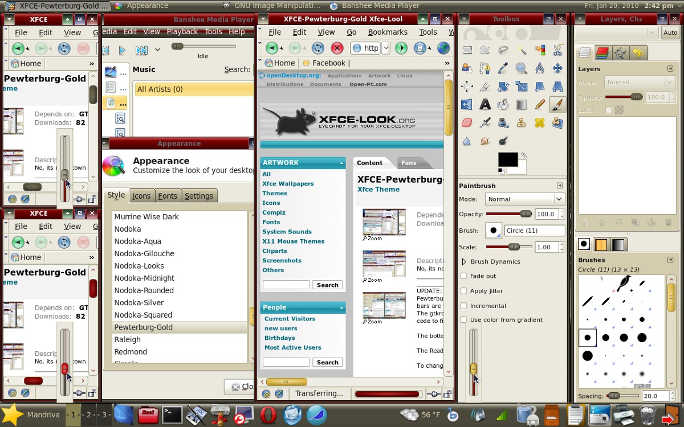Viewport: 684px width, 427px height.
Task: Click the Paintbrush Opacity slider
Action: click(509, 214)
